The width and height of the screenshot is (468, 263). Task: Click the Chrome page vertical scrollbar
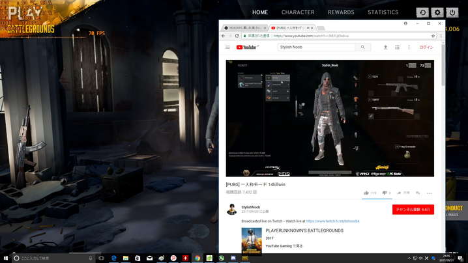[x=443, y=64]
